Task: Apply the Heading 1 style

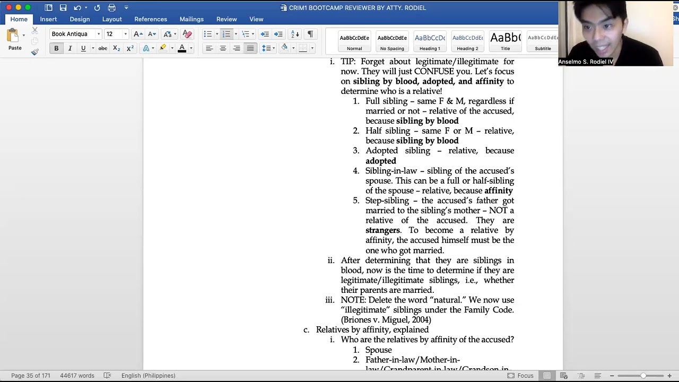Action: pyautogui.click(x=430, y=41)
